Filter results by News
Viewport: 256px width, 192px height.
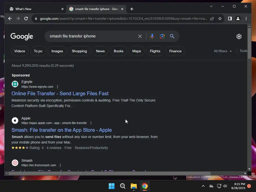point(100,51)
